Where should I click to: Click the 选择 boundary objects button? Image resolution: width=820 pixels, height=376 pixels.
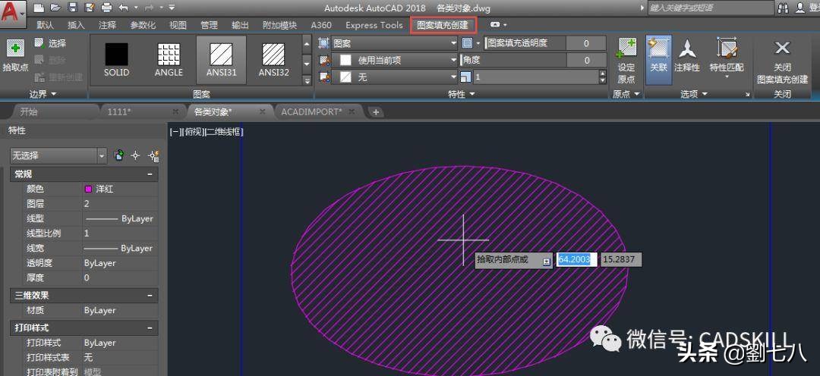click(50, 43)
